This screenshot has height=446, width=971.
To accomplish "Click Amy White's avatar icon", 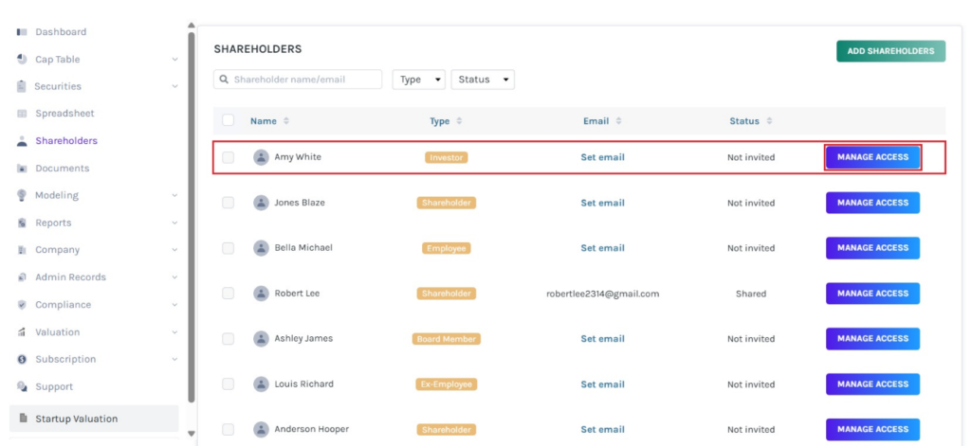I will pyautogui.click(x=261, y=157).
